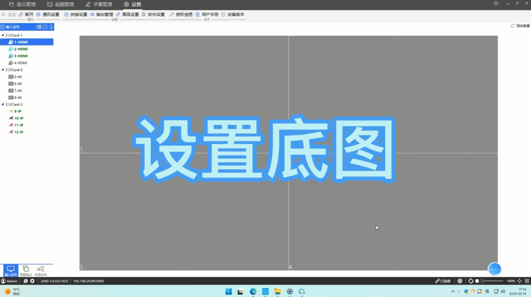Show hidden tray icons chevron
531x297 pixels.
[453, 292]
